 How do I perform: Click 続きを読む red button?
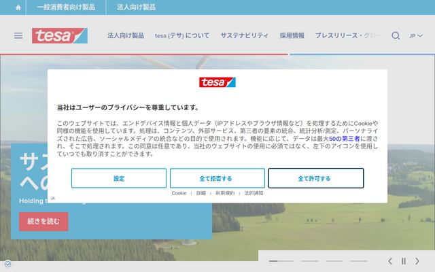43,222
